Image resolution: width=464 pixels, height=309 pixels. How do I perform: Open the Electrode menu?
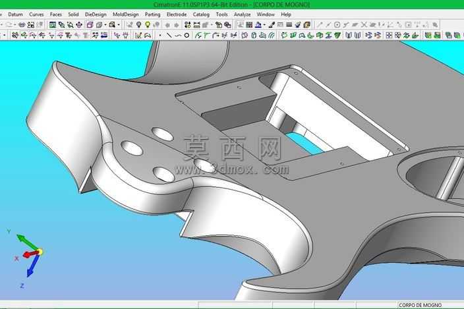tap(177, 14)
